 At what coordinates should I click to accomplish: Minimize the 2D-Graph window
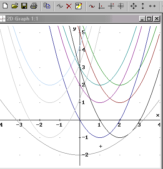pos(143,19)
